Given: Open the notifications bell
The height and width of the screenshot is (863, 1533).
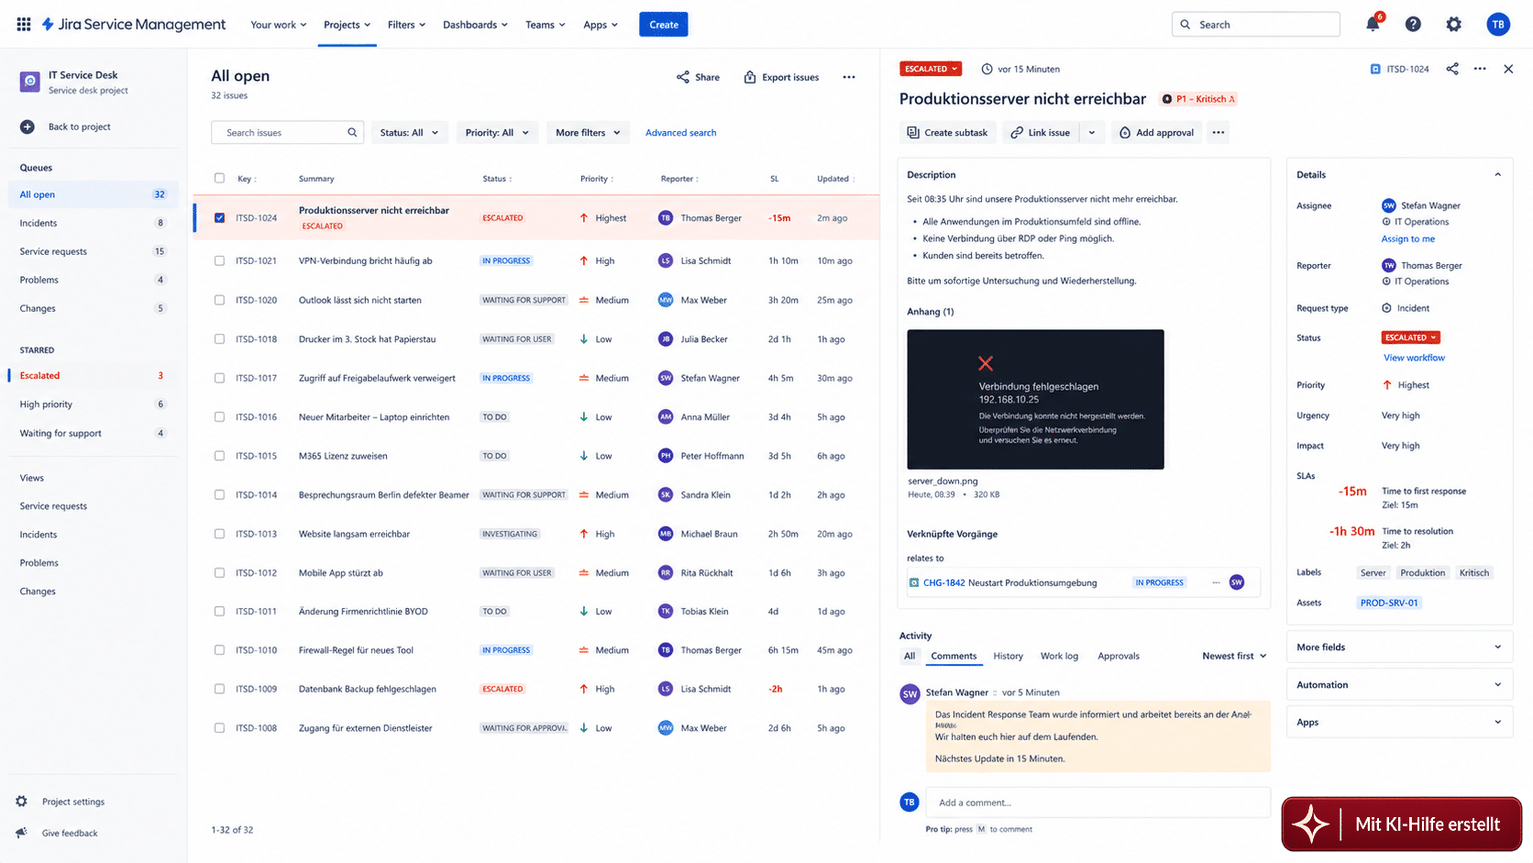Looking at the screenshot, I should (1373, 25).
